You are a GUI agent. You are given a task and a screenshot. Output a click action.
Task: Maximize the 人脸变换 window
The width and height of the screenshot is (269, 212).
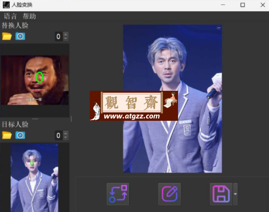242,5
